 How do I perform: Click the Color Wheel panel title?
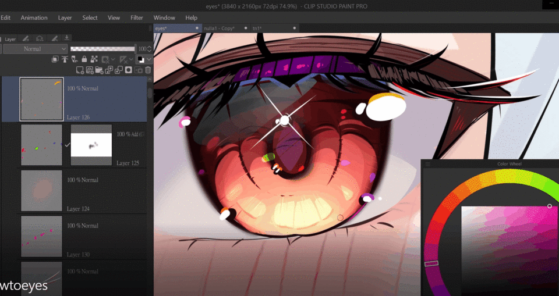pos(509,164)
